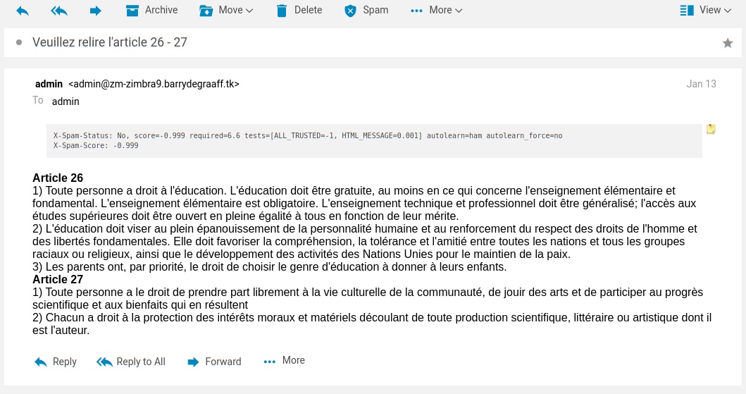The height and width of the screenshot is (394, 746).
Task: Click the Jan 13 date stamp
Action: [701, 84]
